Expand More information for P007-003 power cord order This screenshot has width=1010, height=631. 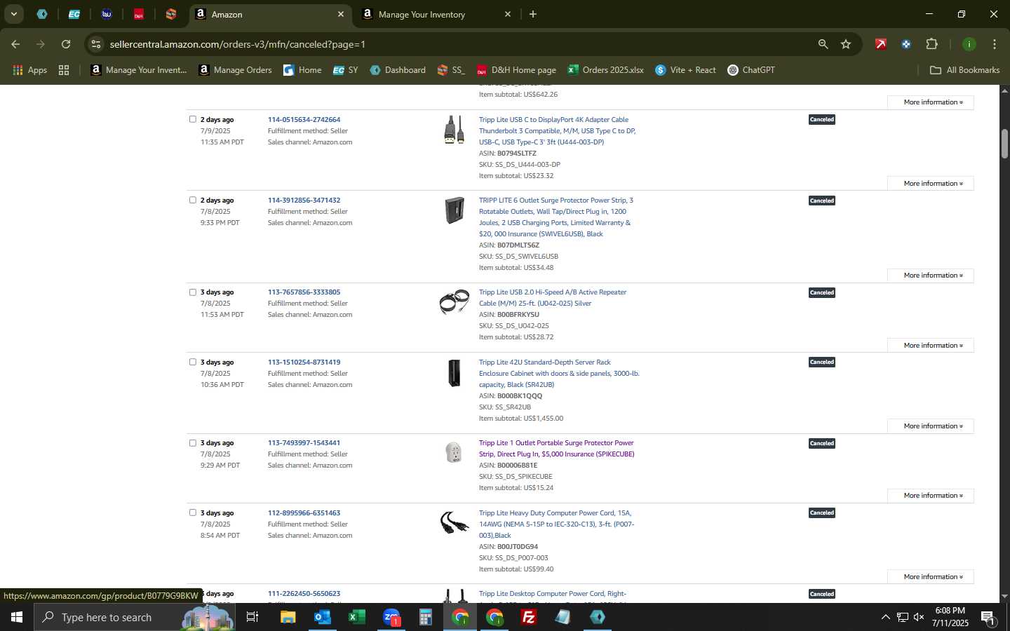click(x=930, y=576)
